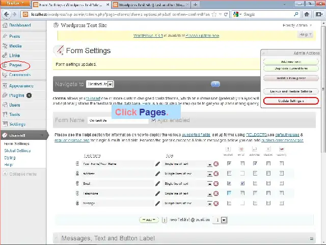Click the Please update now link
Screen dimensions: 326x245
[x=202, y=36]
